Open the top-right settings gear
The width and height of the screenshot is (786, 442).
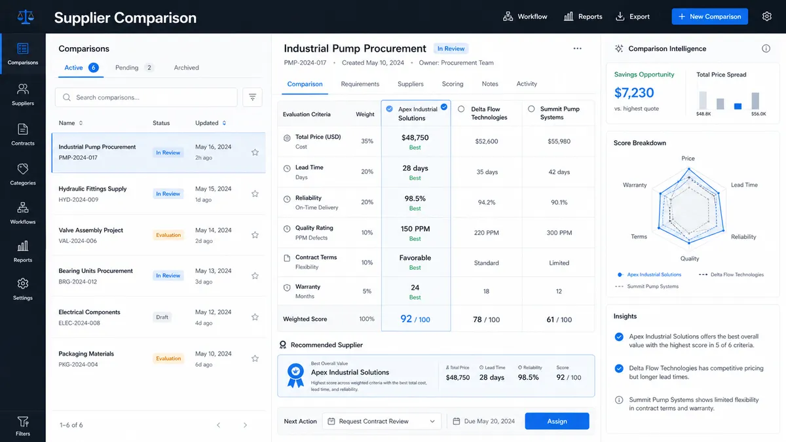(x=767, y=16)
